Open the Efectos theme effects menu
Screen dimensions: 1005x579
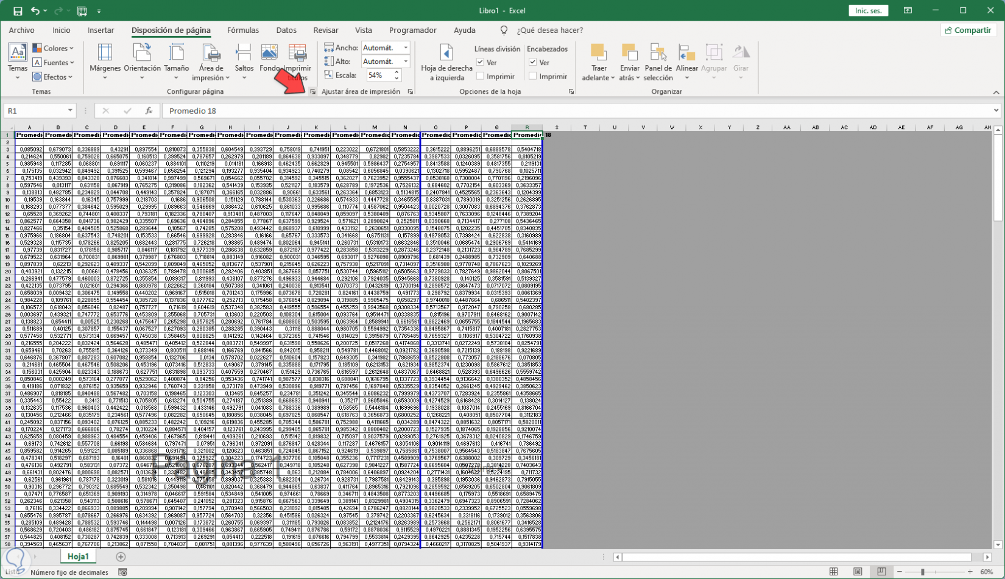tap(53, 77)
